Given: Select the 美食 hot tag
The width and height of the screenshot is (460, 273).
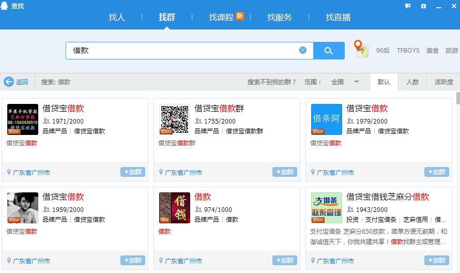Looking at the screenshot, I should (433, 51).
